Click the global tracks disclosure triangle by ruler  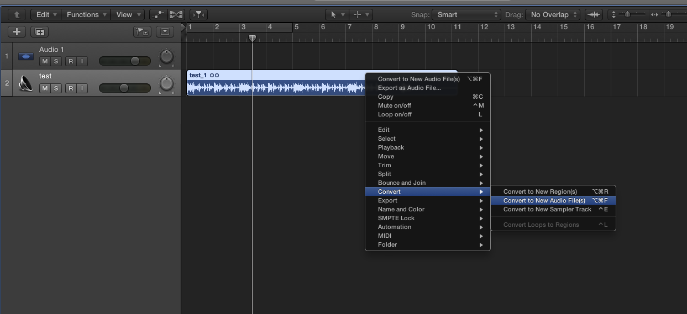click(x=184, y=26)
